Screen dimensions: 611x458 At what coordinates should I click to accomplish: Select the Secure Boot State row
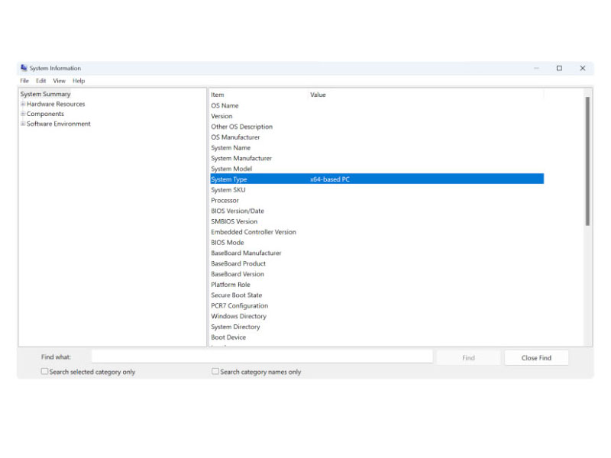click(x=377, y=295)
